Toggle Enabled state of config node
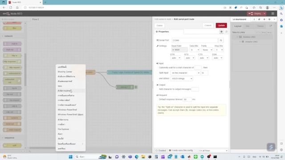285x160 pixels. (x=161, y=151)
